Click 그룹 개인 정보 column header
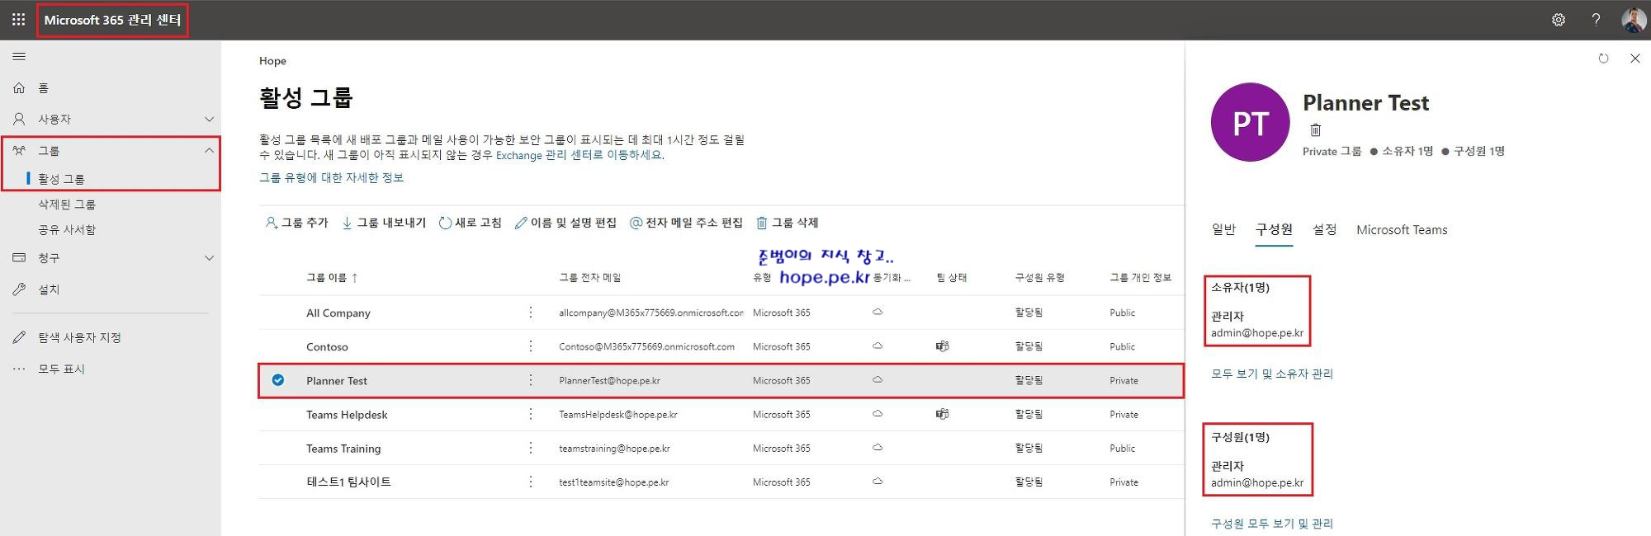This screenshot has width=1651, height=536. pyautogui.click(x=1140, y=278)
